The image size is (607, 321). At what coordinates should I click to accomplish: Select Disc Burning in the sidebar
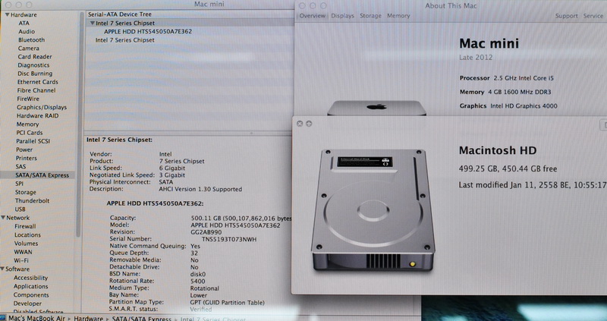(x=35, y=74)
